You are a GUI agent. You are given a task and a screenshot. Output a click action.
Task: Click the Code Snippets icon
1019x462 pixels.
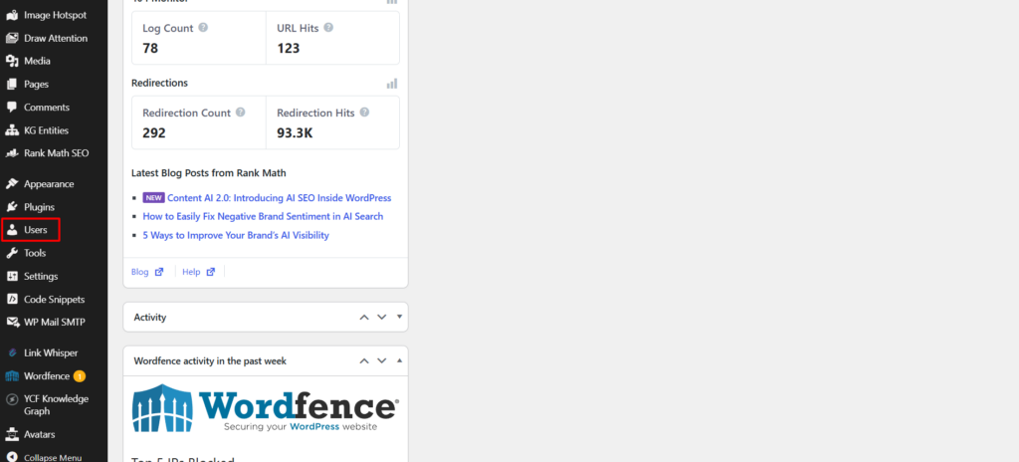coord(12,300)
